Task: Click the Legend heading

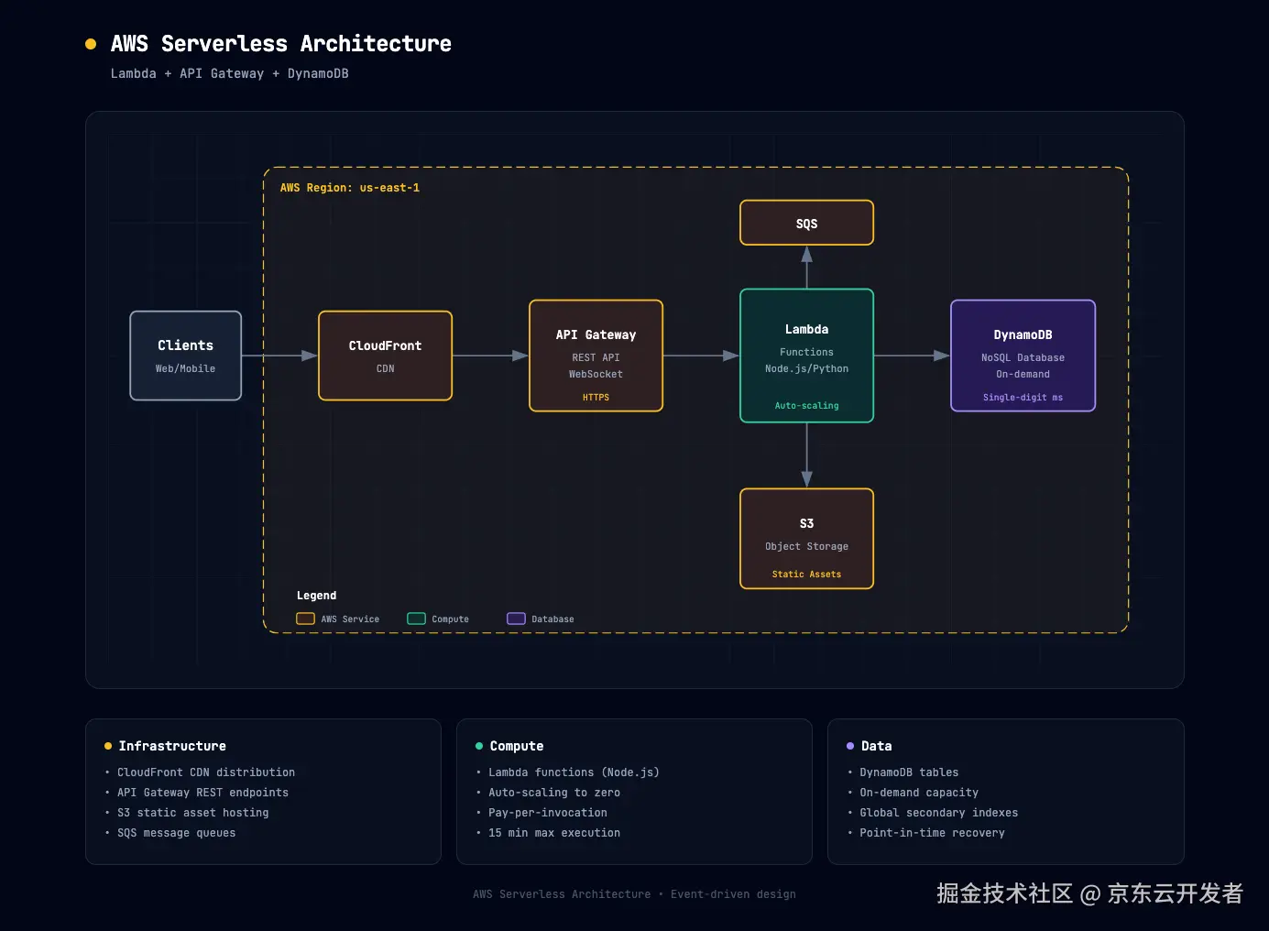Action: coord(316,596)
